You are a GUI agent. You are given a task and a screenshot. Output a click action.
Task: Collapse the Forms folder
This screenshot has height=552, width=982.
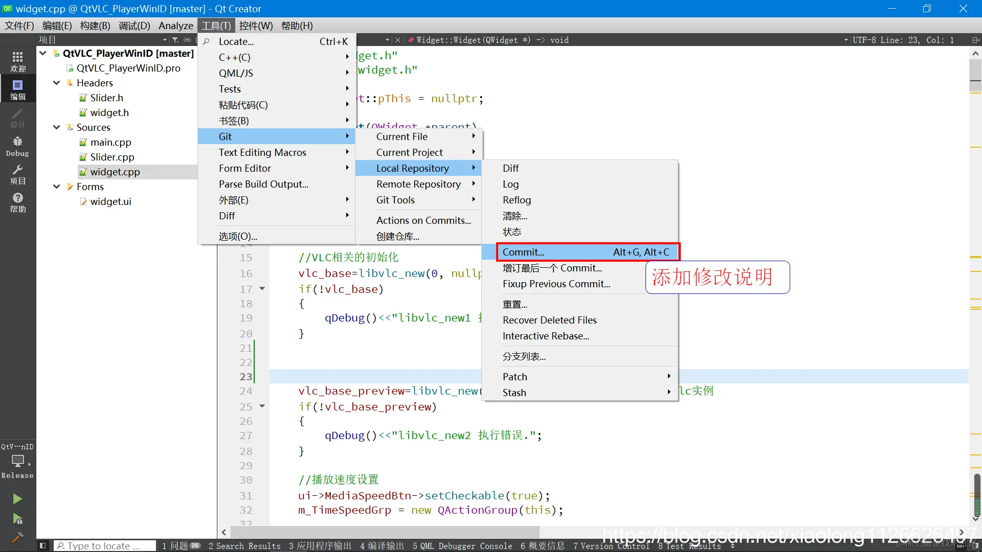pyautogui.click(x=57, y=187)
